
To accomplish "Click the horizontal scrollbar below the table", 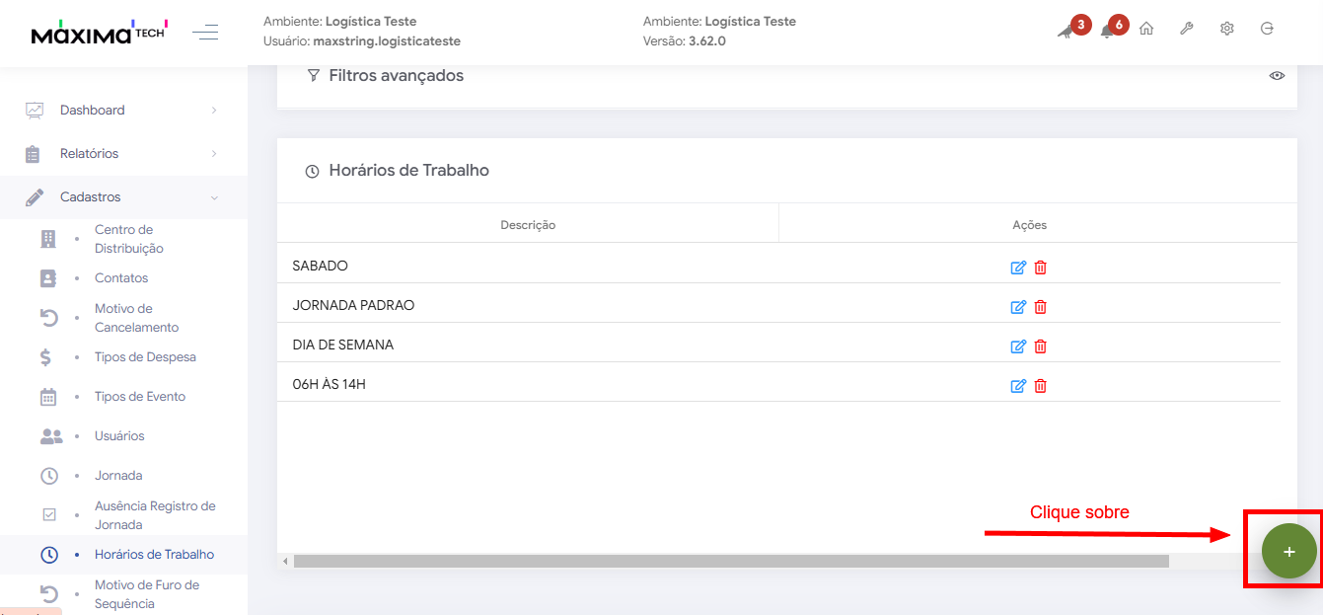I will (x=730, y=561).
